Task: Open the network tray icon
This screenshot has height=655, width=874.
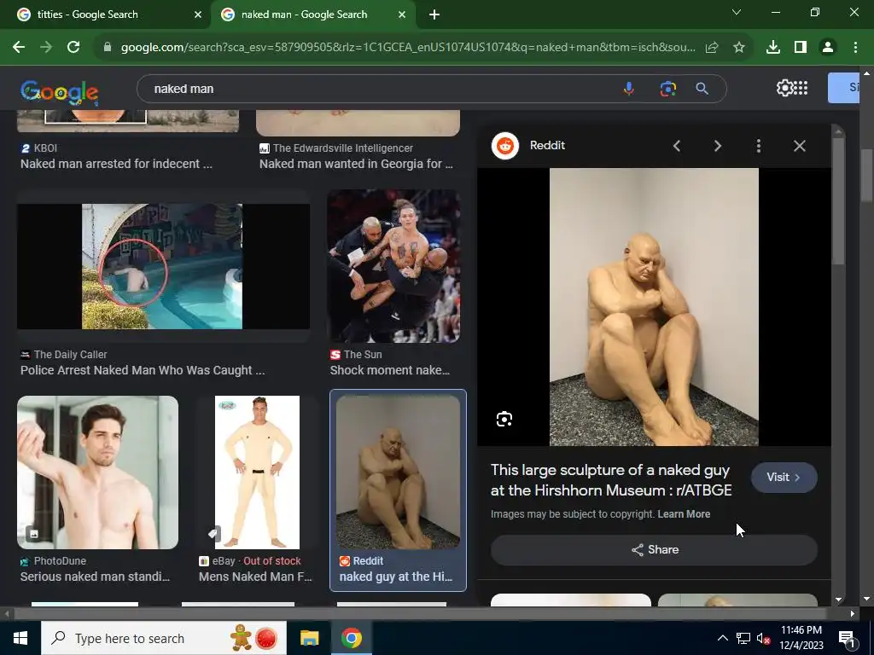Action: pos(743,638)
